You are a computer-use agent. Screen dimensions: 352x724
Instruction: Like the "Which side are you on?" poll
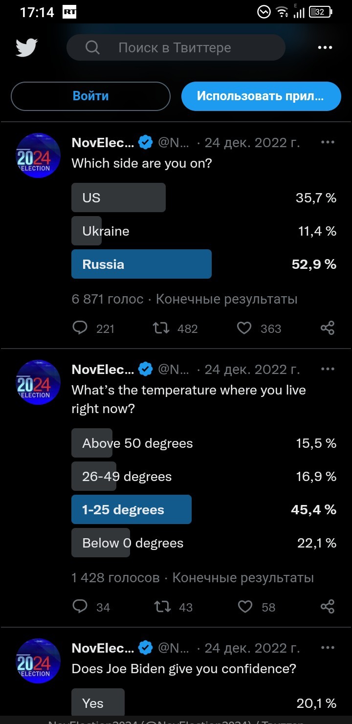244,328
